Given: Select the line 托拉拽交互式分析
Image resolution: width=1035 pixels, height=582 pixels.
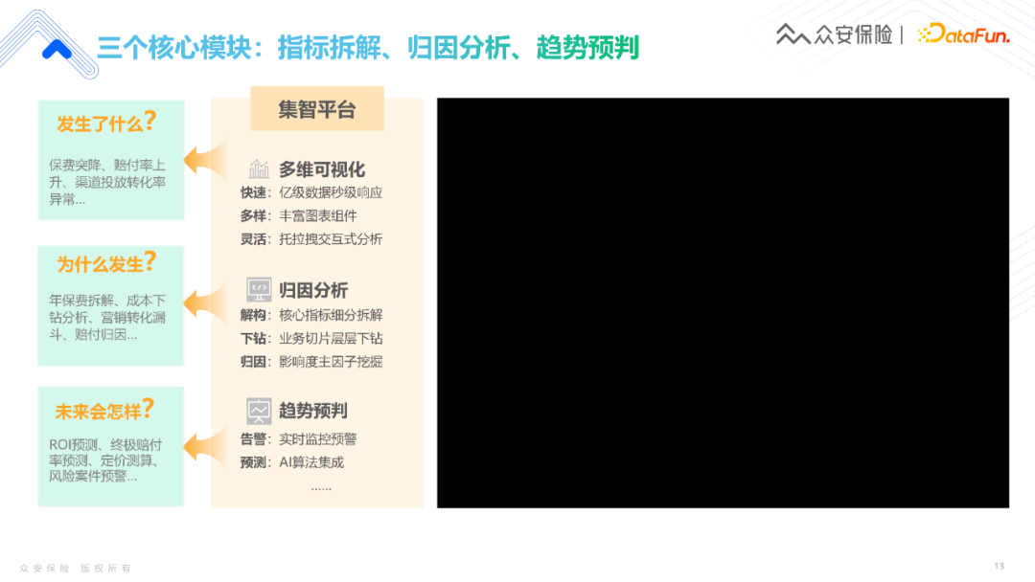Looking at the screenshot, I should coord(331,238).
